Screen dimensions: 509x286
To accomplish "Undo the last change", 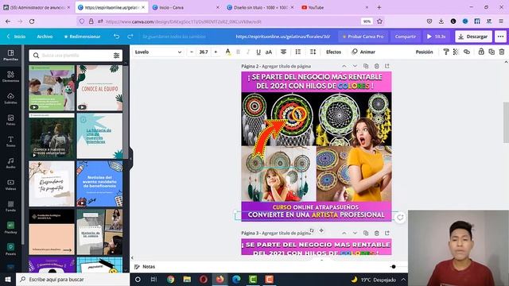I will point(117,37).
